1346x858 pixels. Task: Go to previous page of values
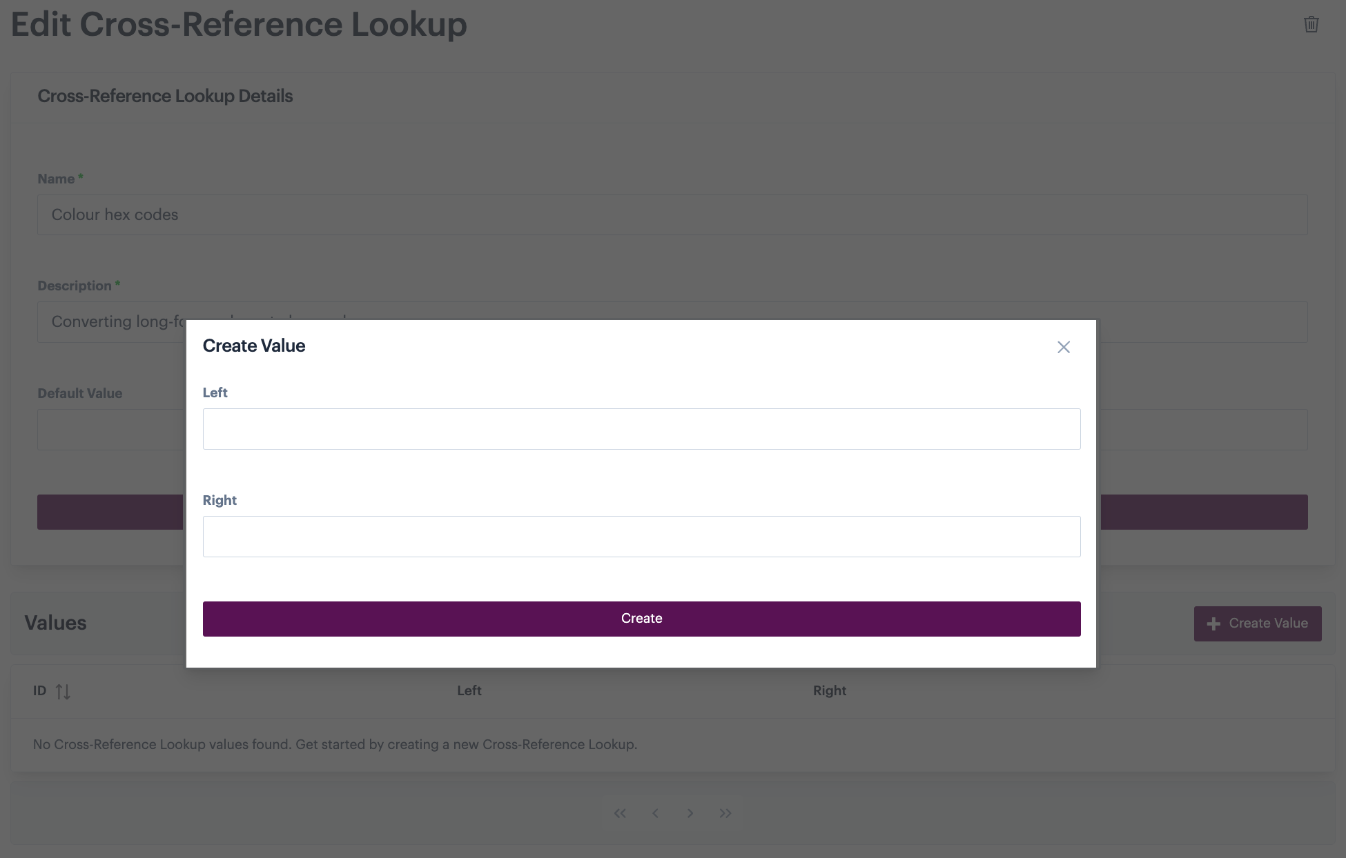coord(655,813)
